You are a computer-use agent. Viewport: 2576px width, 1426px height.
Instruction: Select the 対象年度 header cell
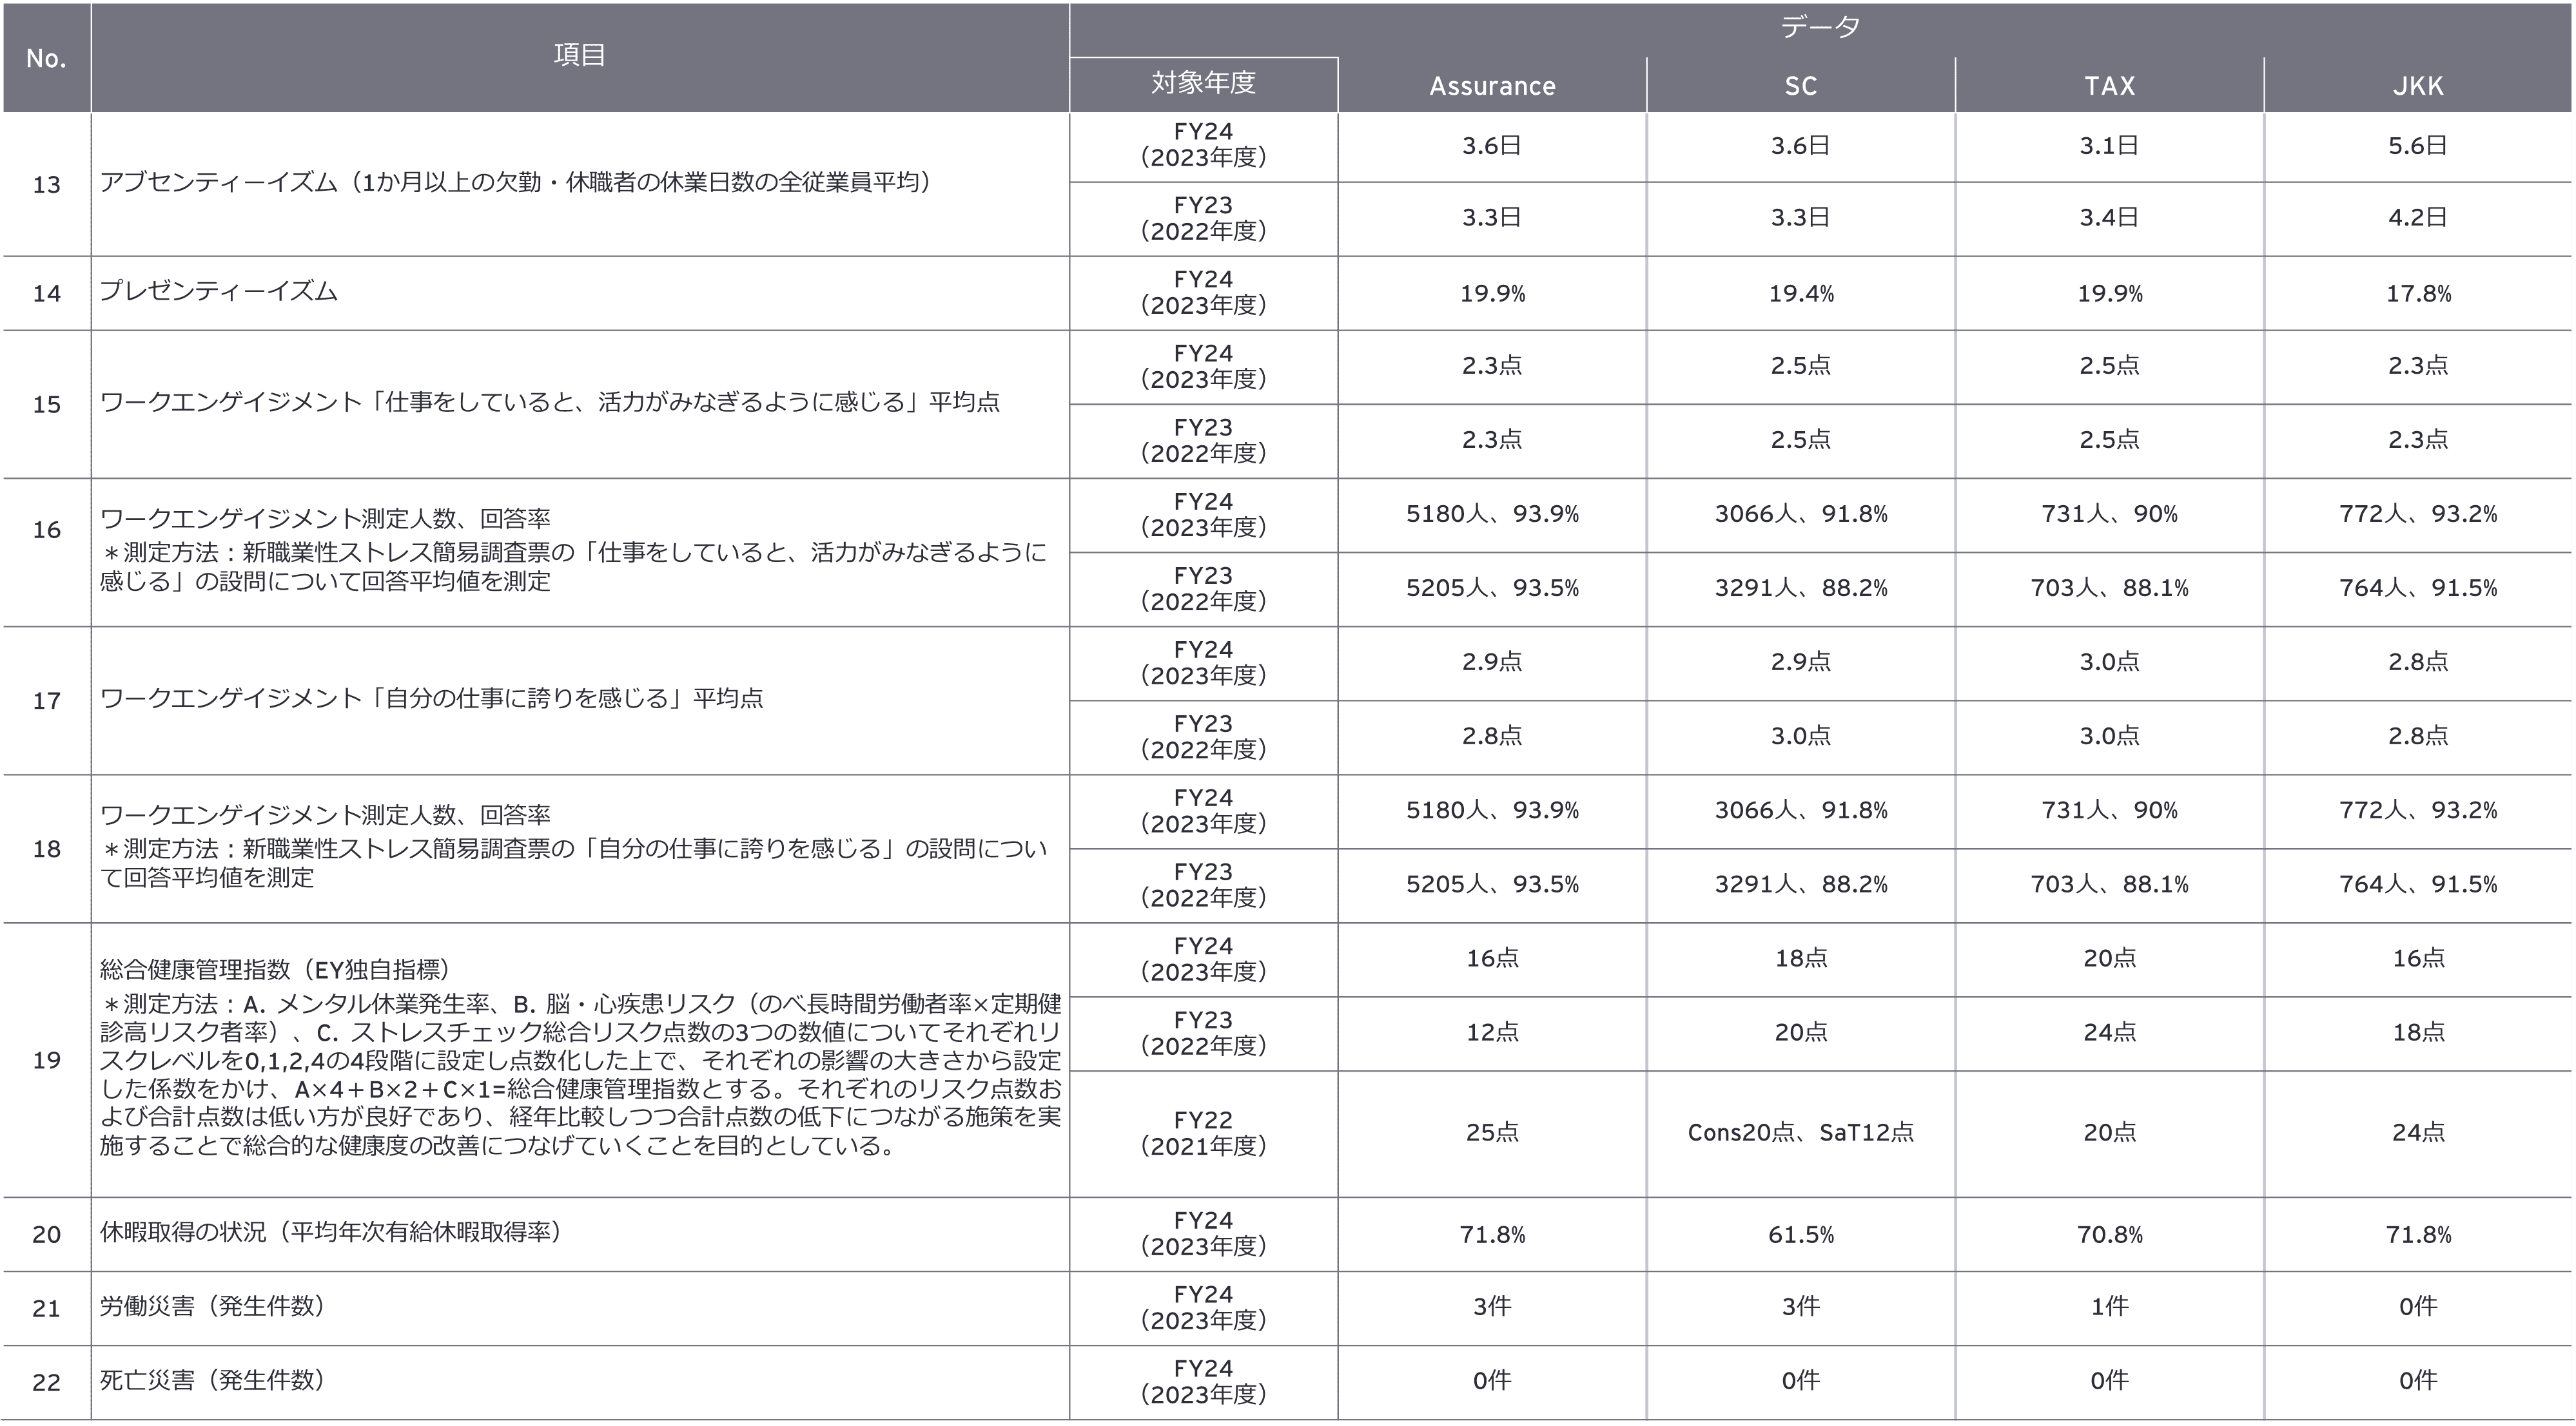click(x=1203, y=83)
